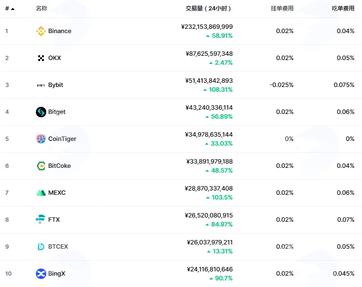The width and height of the screenshot is (362, 287).
Task: Open the CoinTiger exchange name link
Action: point(62,139)
